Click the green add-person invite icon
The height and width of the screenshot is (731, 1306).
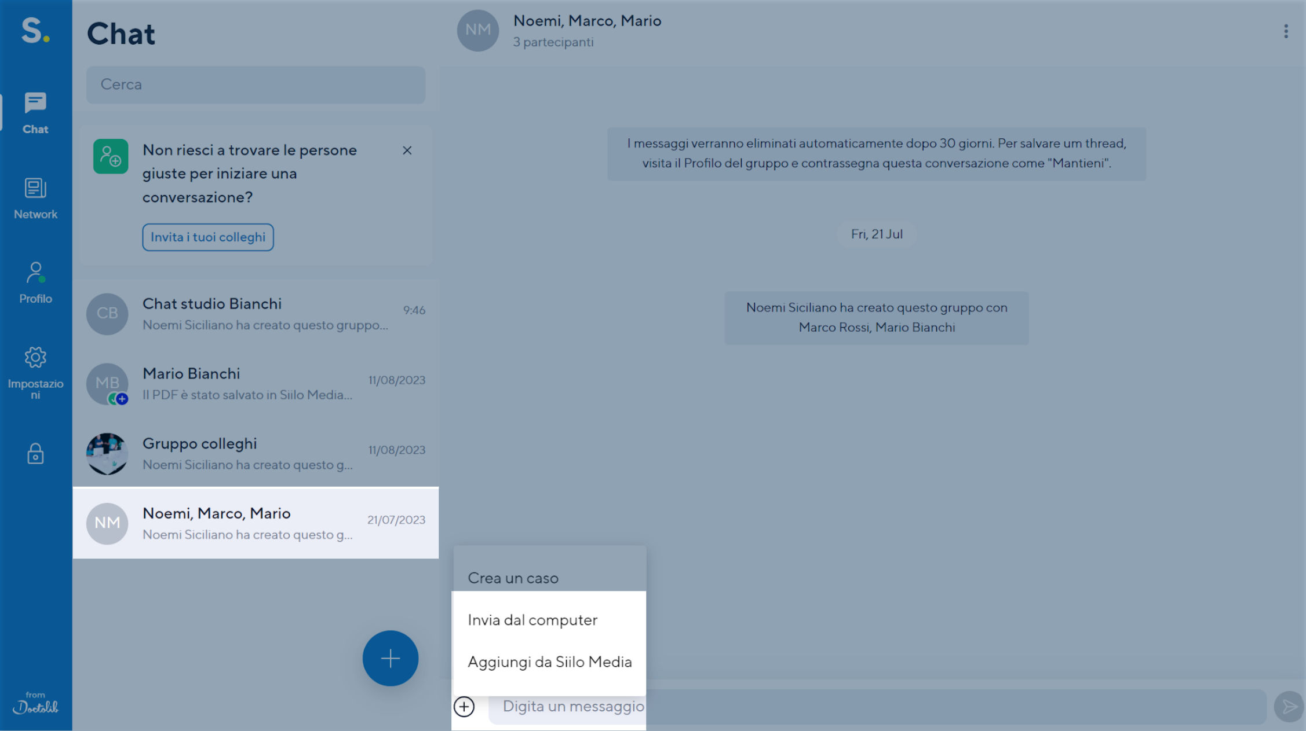(111, 156)
